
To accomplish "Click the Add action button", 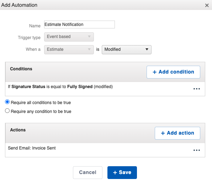I will click(x=177, y=133).
